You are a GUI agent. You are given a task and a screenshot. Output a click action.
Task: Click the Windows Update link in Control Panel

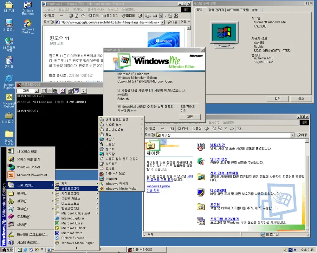pyautogui.click(x=158, y=186)
